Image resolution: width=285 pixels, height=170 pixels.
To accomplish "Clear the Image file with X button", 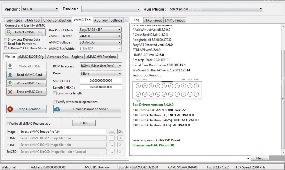I will 120,132.
